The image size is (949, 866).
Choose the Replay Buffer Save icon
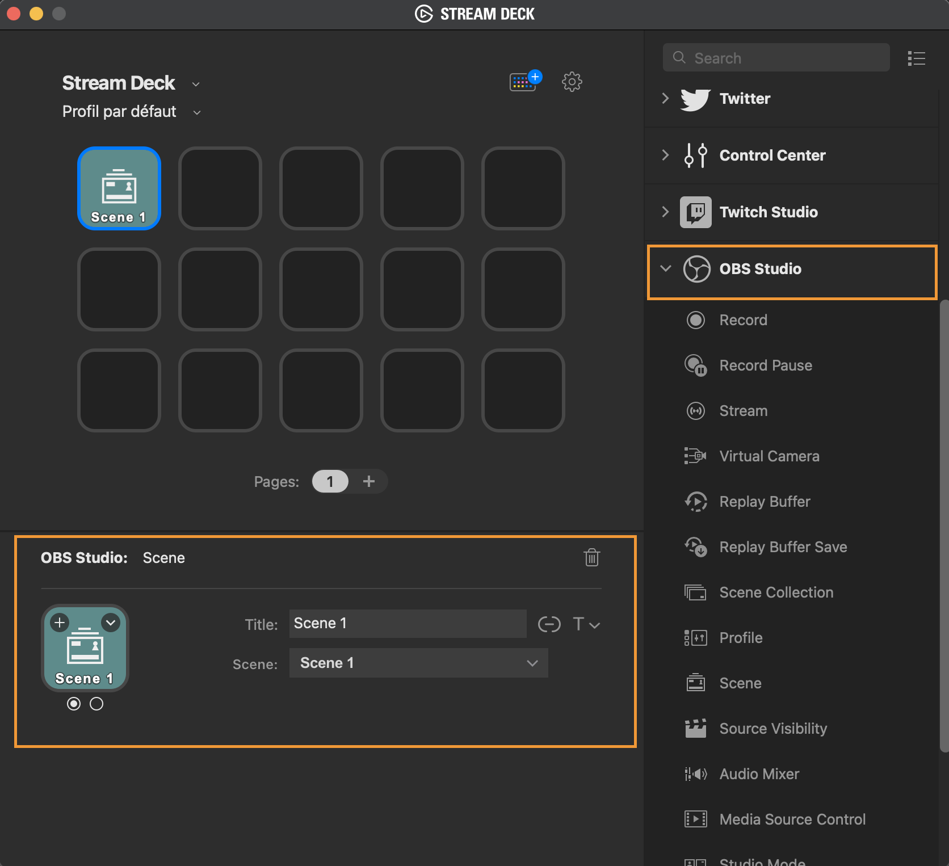click(695, 547)
